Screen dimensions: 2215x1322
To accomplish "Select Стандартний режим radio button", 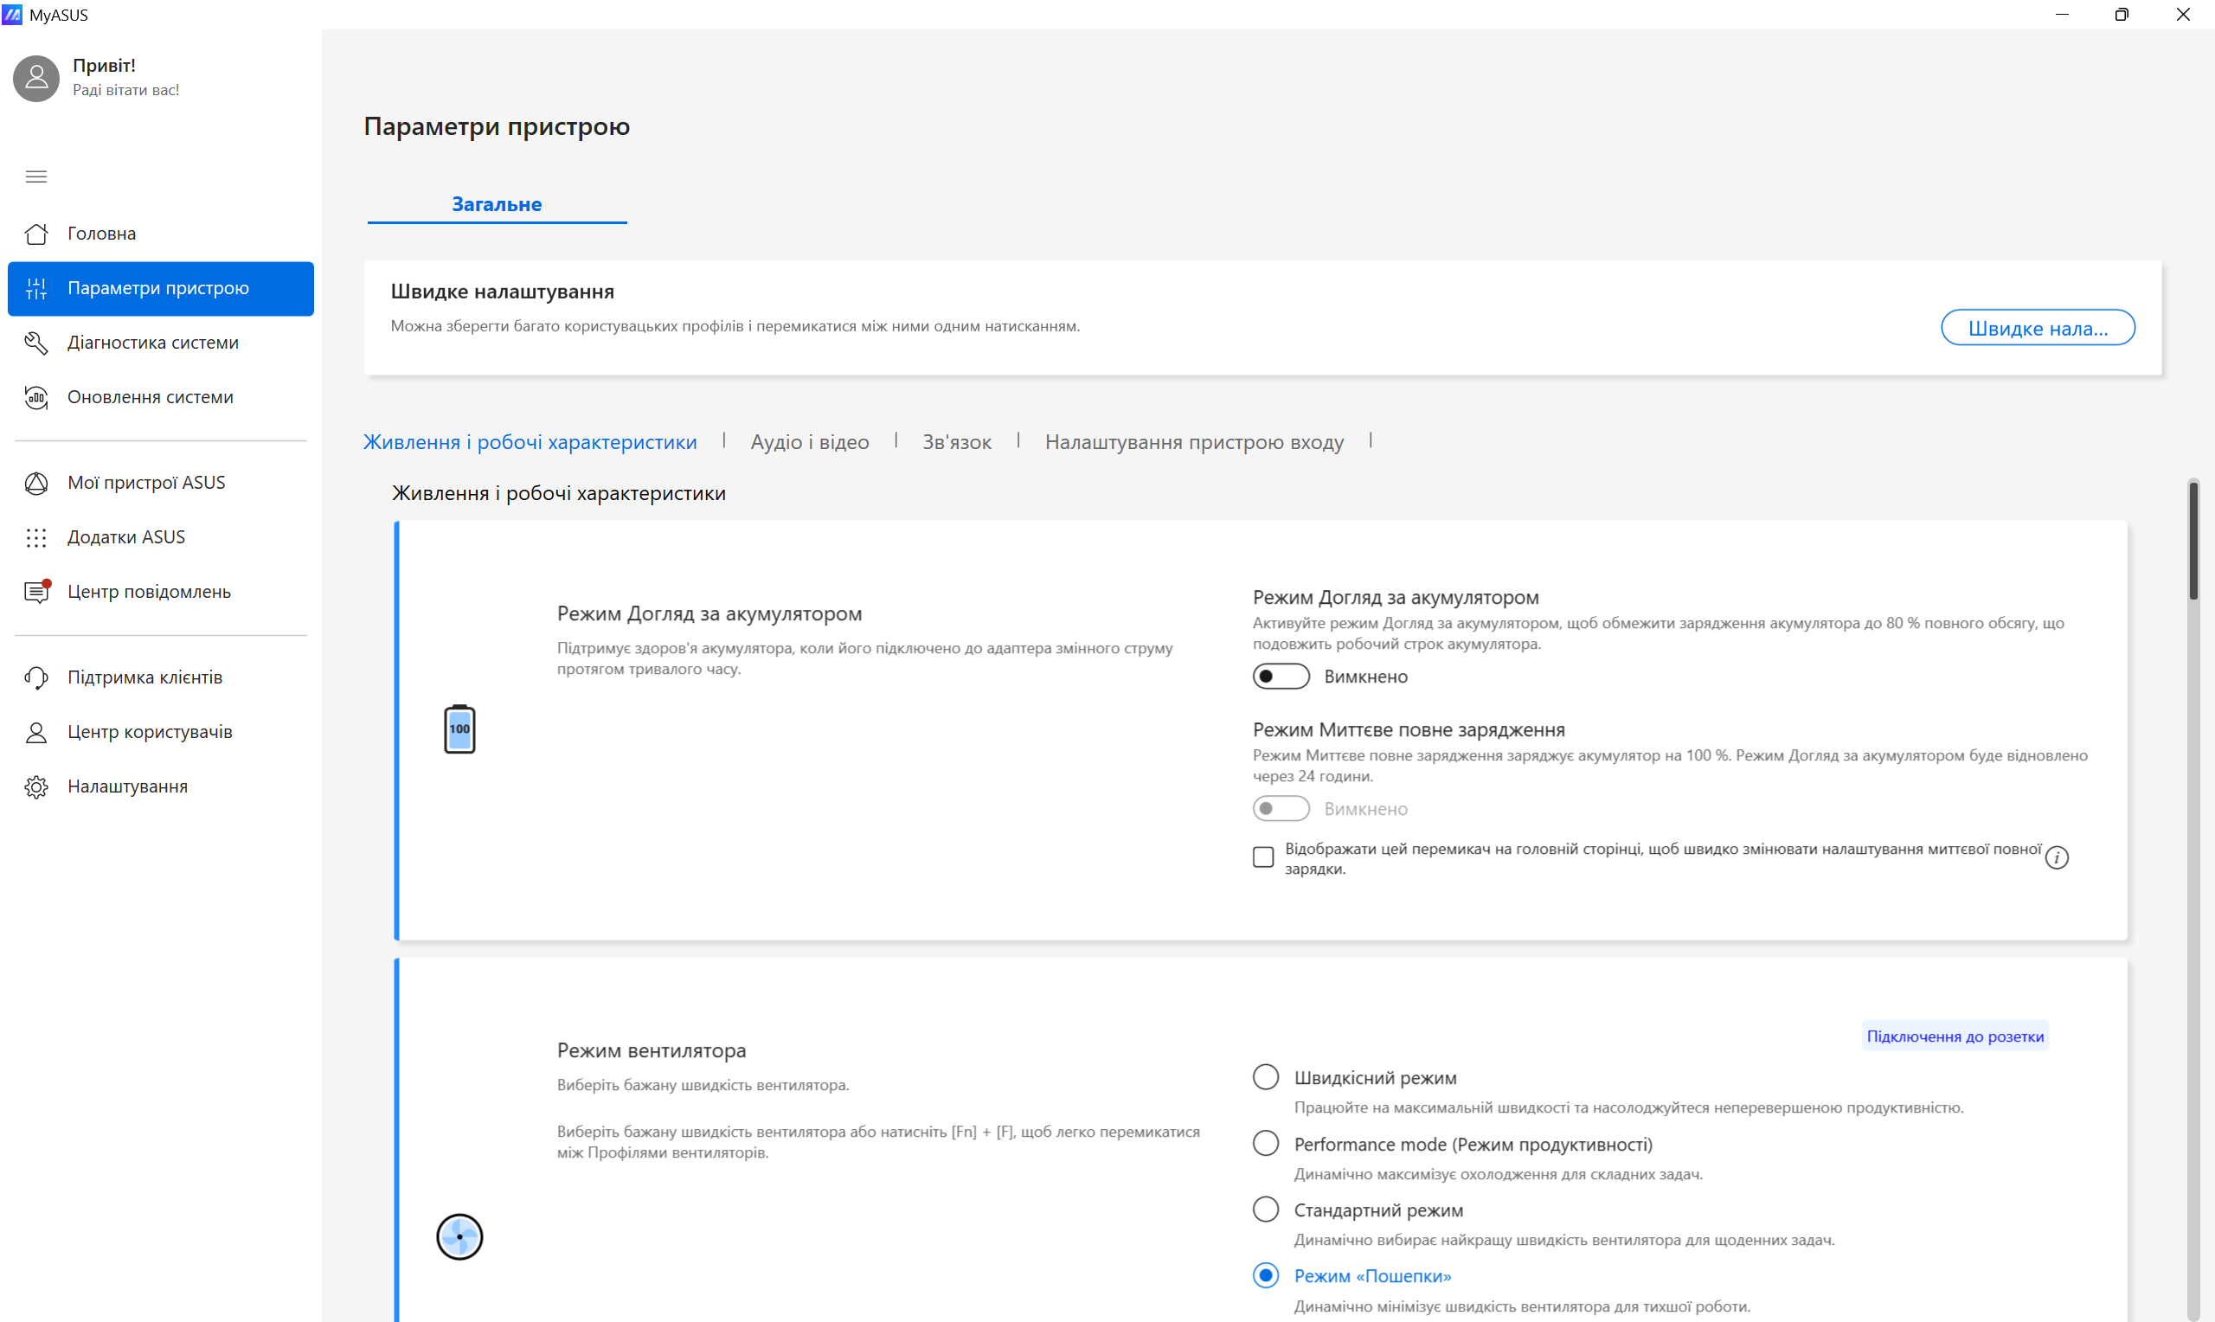I will click(1265, 1209).
